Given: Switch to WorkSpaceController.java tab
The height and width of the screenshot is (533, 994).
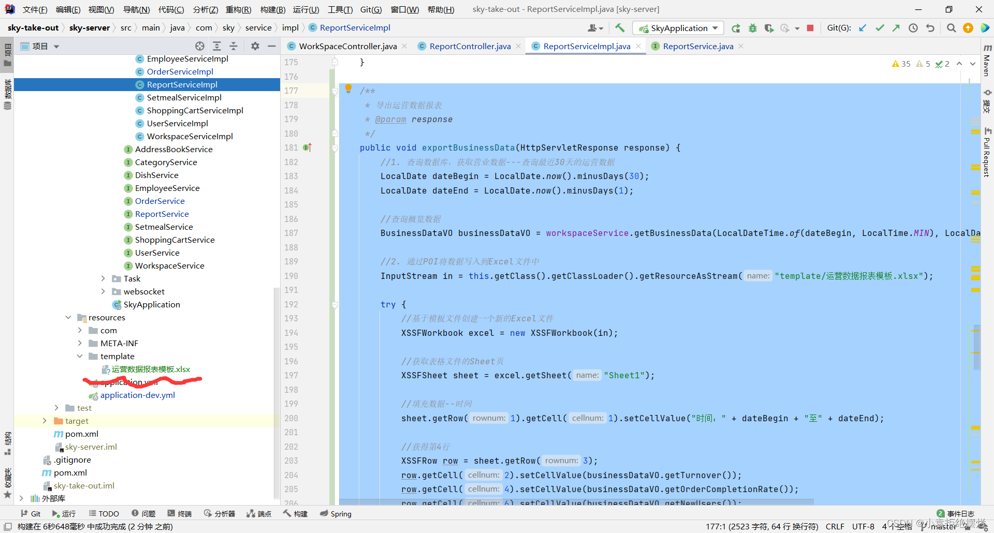Looking at the screenshot, I should pos(347,46).
